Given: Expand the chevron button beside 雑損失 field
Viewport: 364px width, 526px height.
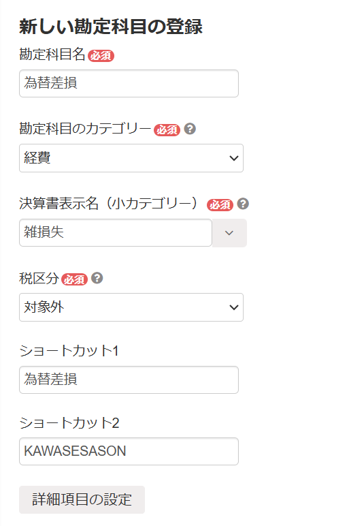Looking at the screenshot, I should 229,233.
